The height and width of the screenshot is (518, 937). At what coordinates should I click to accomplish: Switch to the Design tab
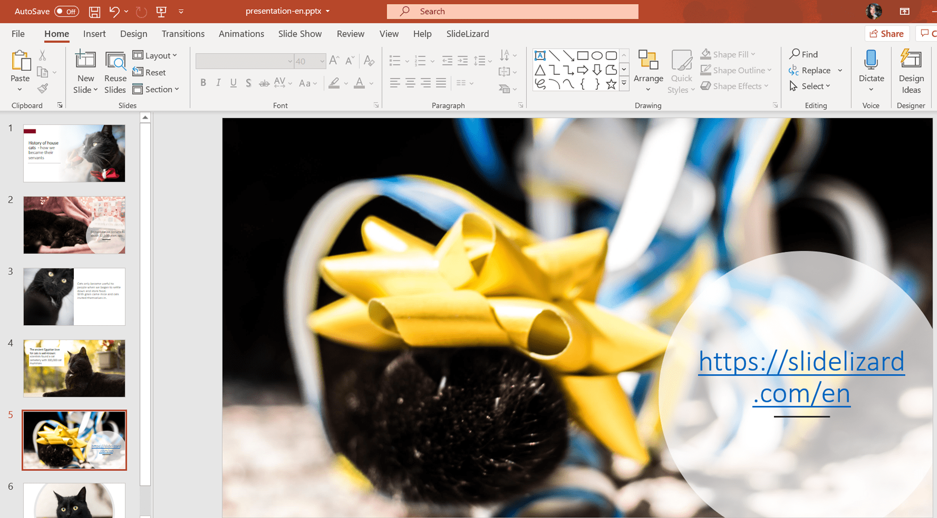click(133, 34)
